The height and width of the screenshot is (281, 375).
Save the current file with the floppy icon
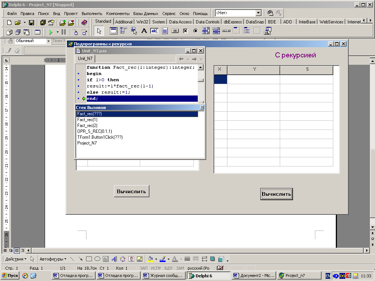[x=31, y=23]
